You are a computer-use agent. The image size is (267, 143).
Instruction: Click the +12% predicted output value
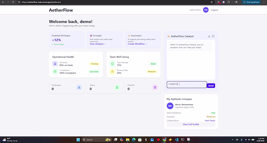click(56, 40)
